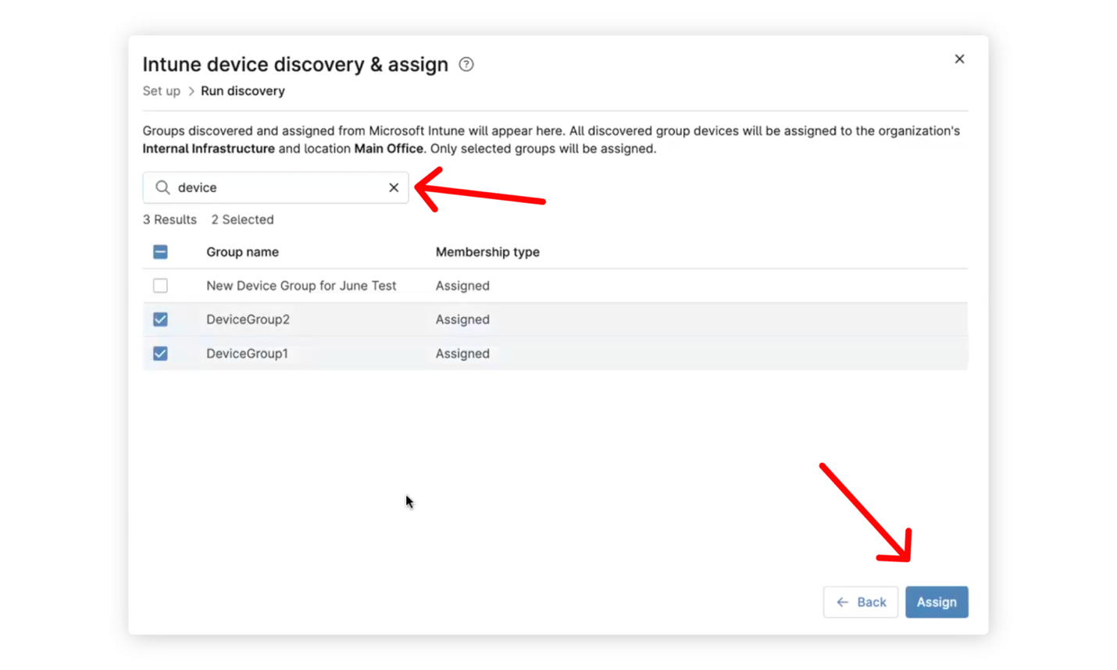This screenshot has width=1117, height=670.
Task: Click the Back button
Action: (x=860, y=602)
